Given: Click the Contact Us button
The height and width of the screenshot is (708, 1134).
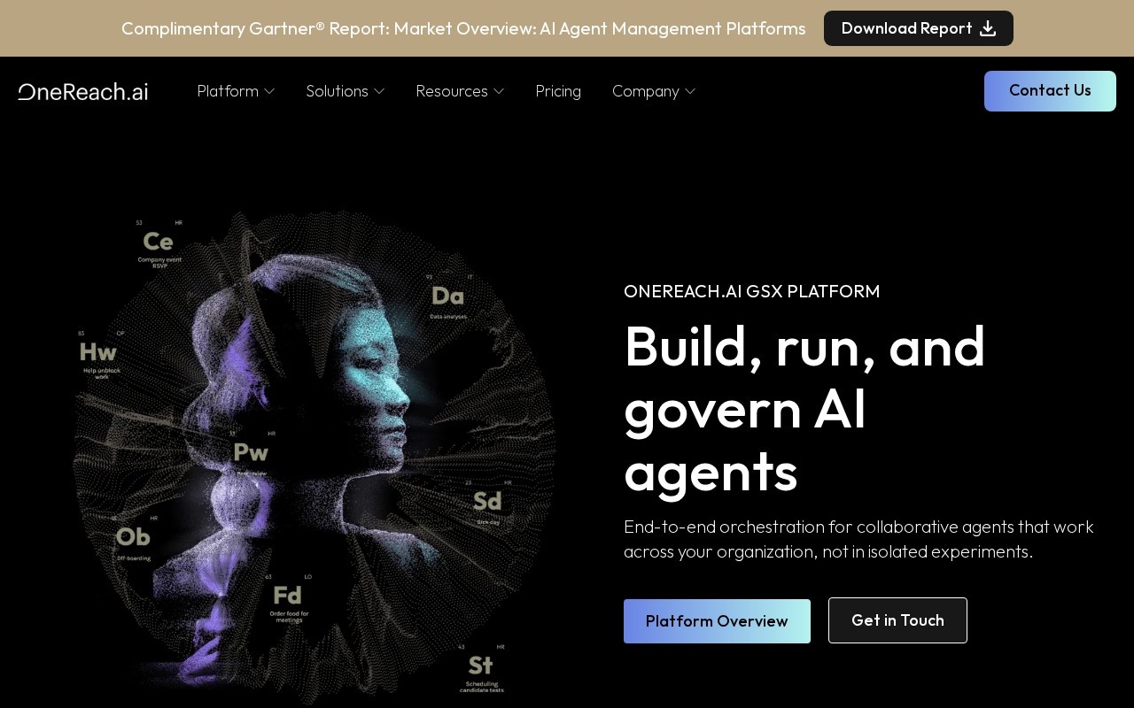Looking at the screenshot, I should (x=1050, y=91).
